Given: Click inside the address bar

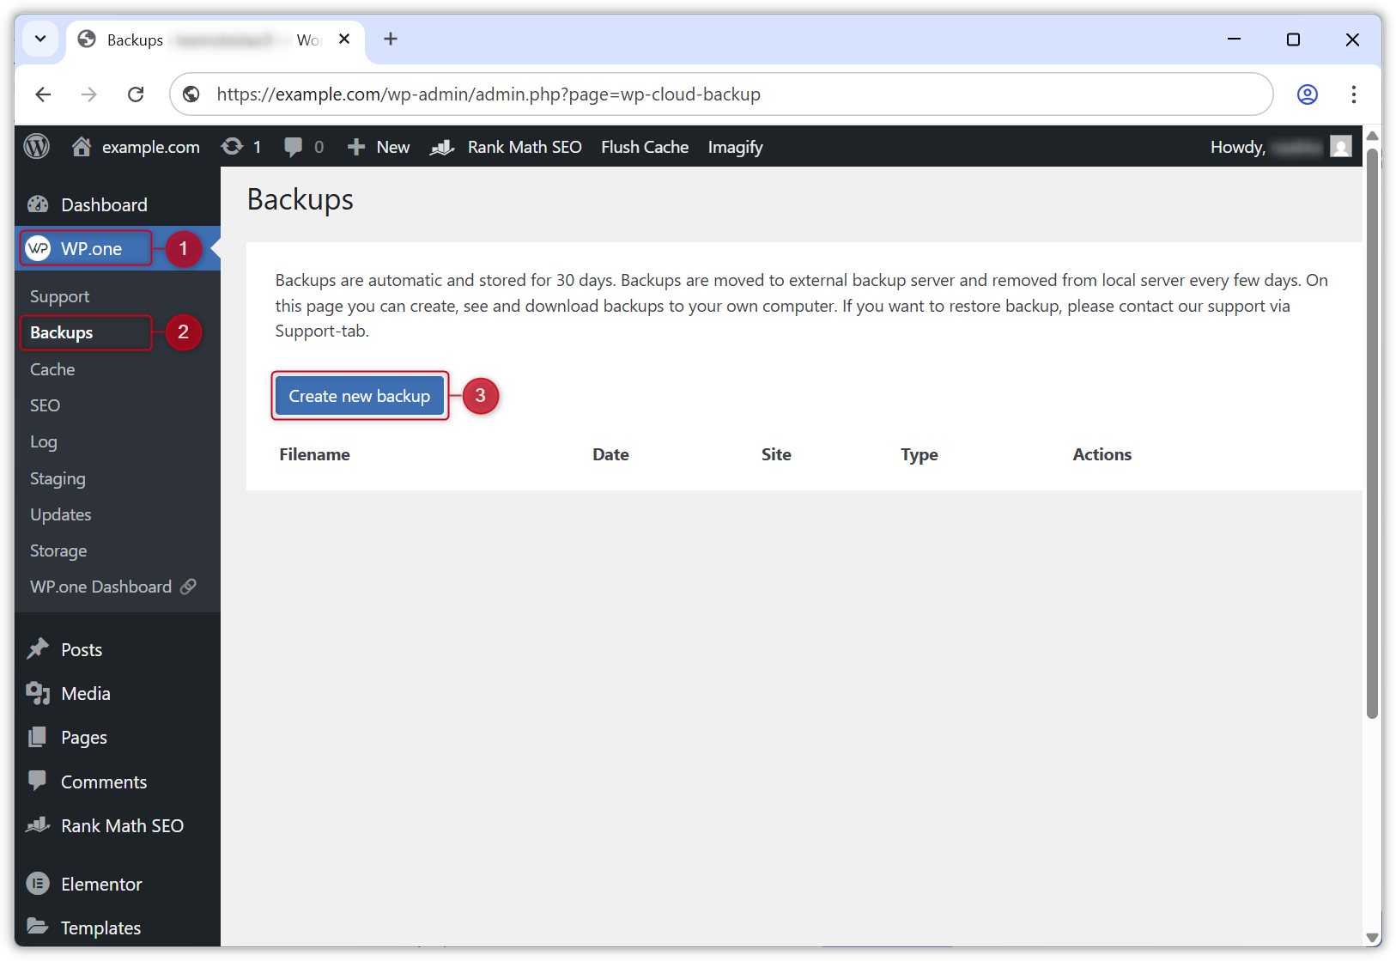Looking at the screenshot, I should (601, 94).
